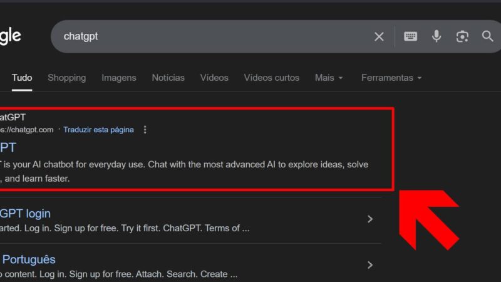The image size is (501, 282).
Task: Click the ChatGPT site name above the URL
Action: [x=13, y=117]
